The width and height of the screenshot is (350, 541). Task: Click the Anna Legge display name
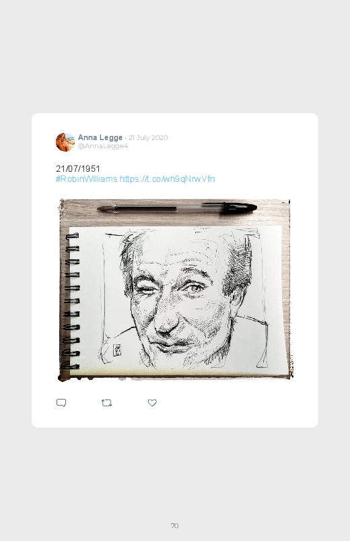tap(100, 137)
